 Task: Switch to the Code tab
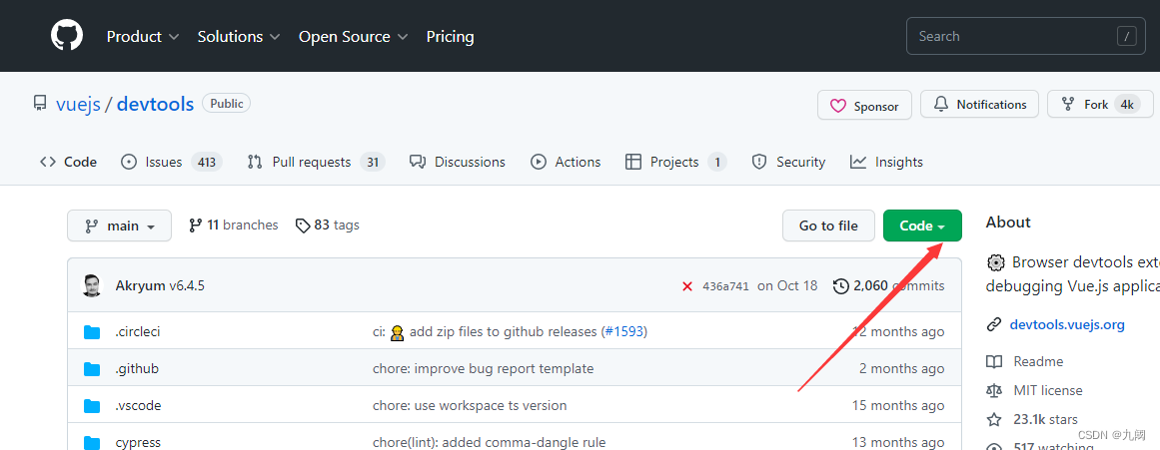pos(68,162)
